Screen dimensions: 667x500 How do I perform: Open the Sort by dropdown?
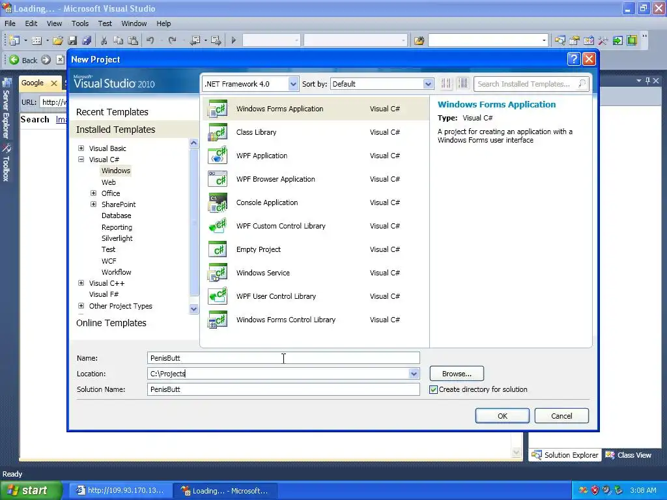428,84
